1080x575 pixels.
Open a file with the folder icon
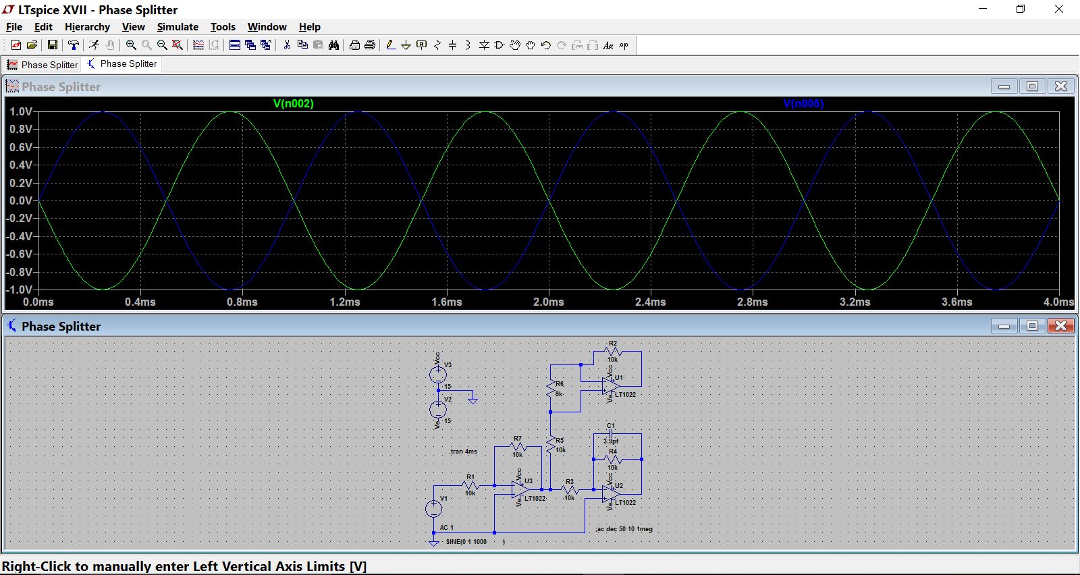pos(32,45)
